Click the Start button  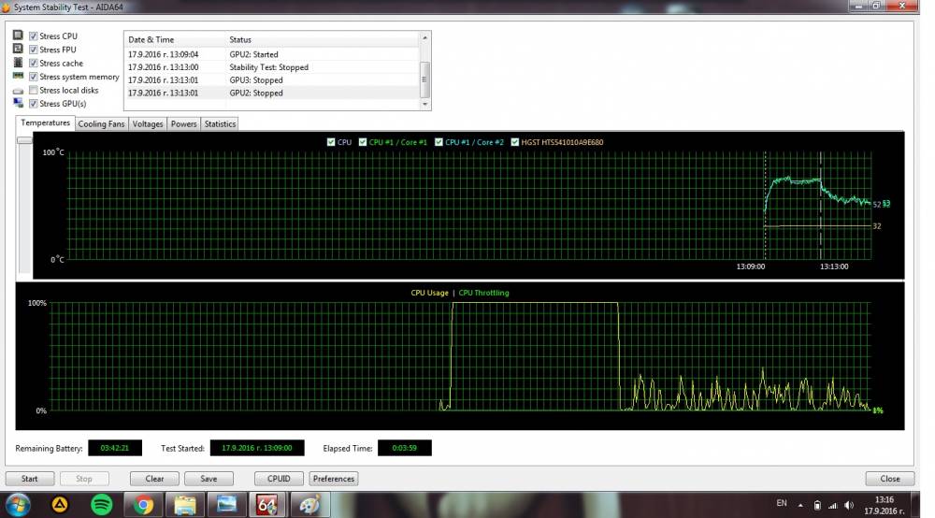tap(30, 479)
